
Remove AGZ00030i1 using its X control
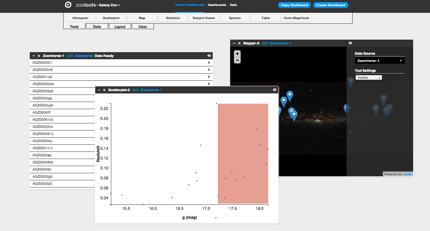209,63
